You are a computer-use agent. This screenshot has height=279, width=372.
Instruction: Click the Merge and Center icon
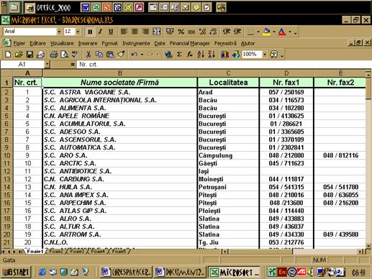[157, 32]
